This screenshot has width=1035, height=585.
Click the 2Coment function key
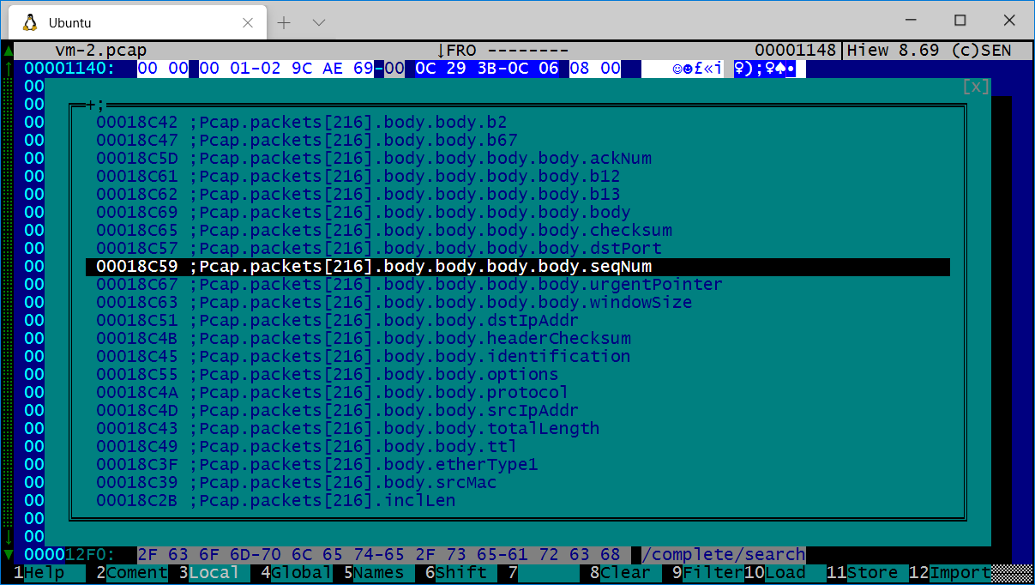click(x=132, y=573)
